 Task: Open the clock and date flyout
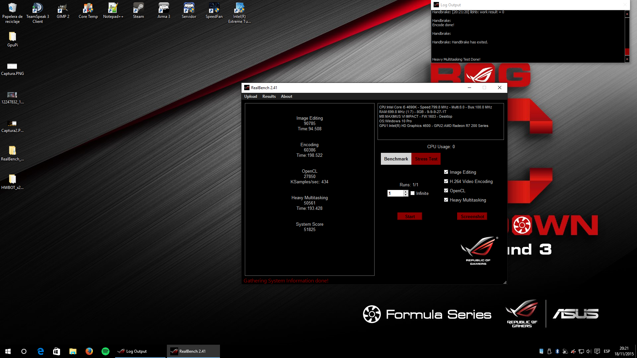[624, 351]
